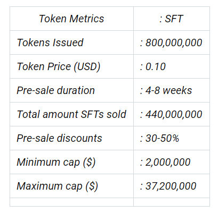
Task: Click the Token Metrics header cell
Action: (71, 19)
